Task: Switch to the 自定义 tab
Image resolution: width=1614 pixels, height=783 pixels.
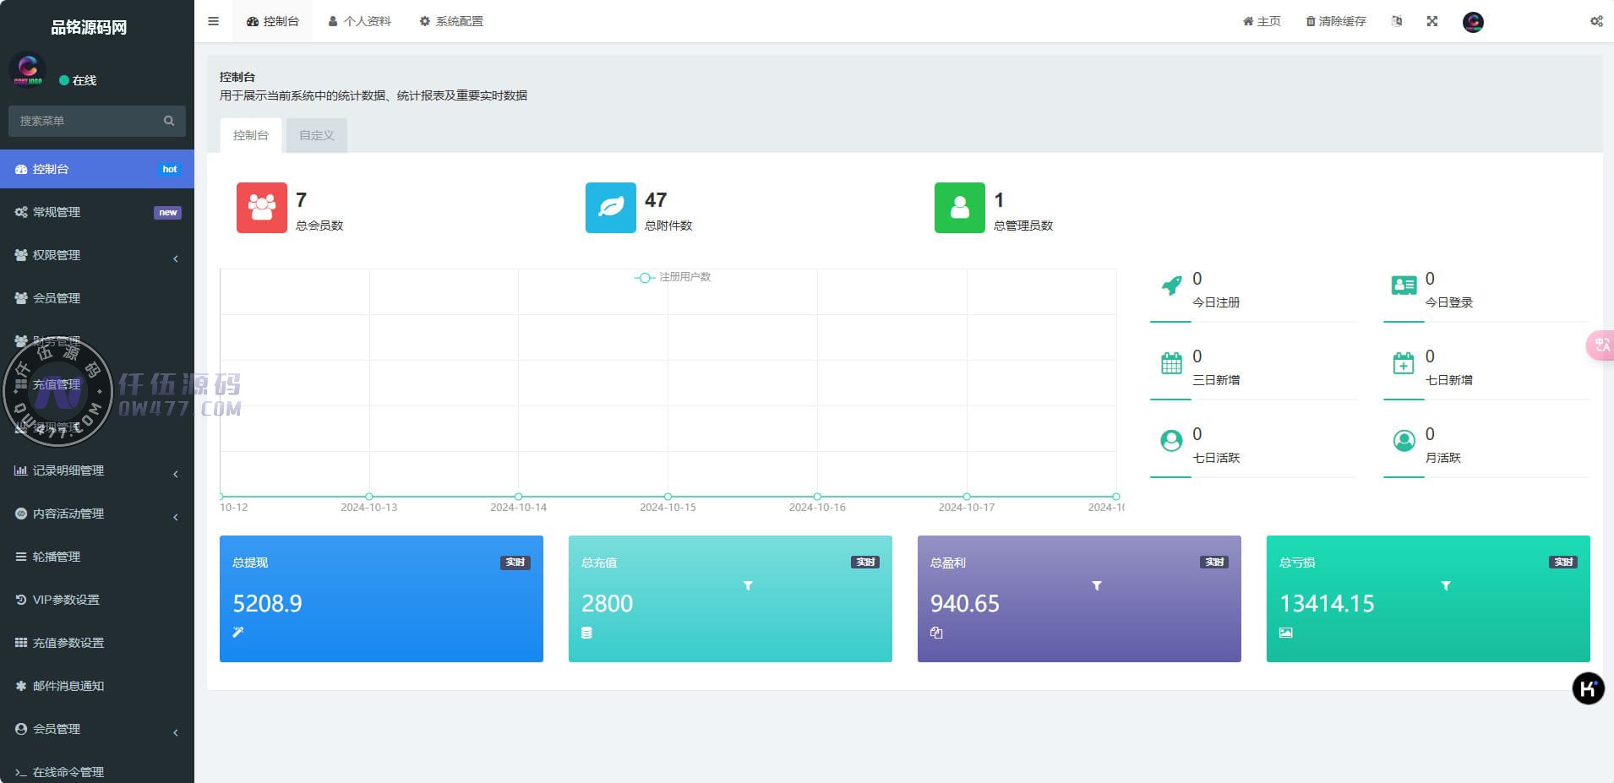Action: tap(316, 135)
